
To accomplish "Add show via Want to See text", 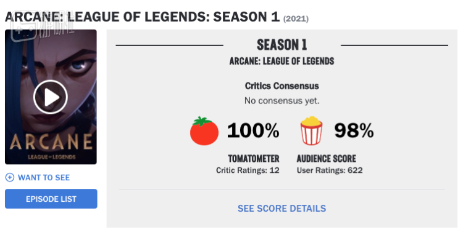I will (44, 178).
